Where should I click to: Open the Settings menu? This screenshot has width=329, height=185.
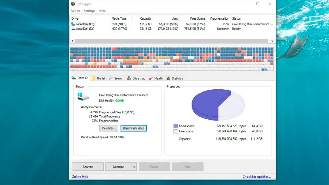pos(89,11)
